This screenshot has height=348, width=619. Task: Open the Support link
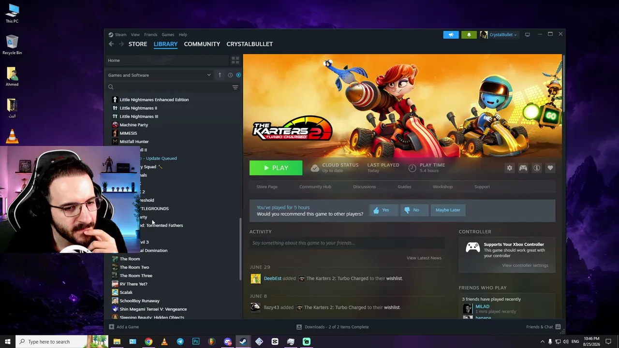pyautogui.click(x=482, y=187)
